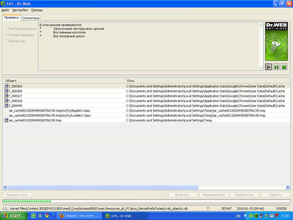Screen dimensions: 293x220
Task: Select the file icon of jar_cache8218200498300786190.tmp
Action: [x=6, y=120]
